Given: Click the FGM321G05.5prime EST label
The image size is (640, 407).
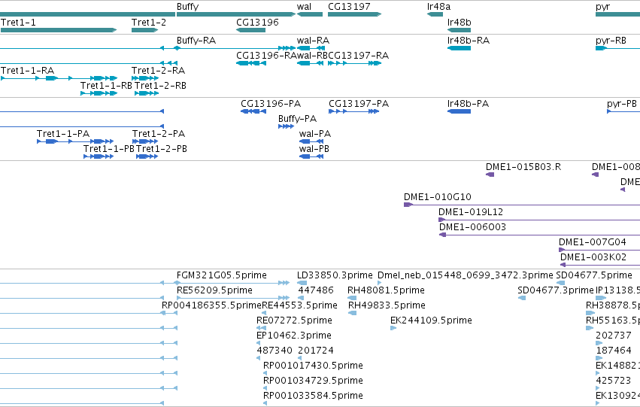Looking at the screenshot, I should click(x=222, y=275).
